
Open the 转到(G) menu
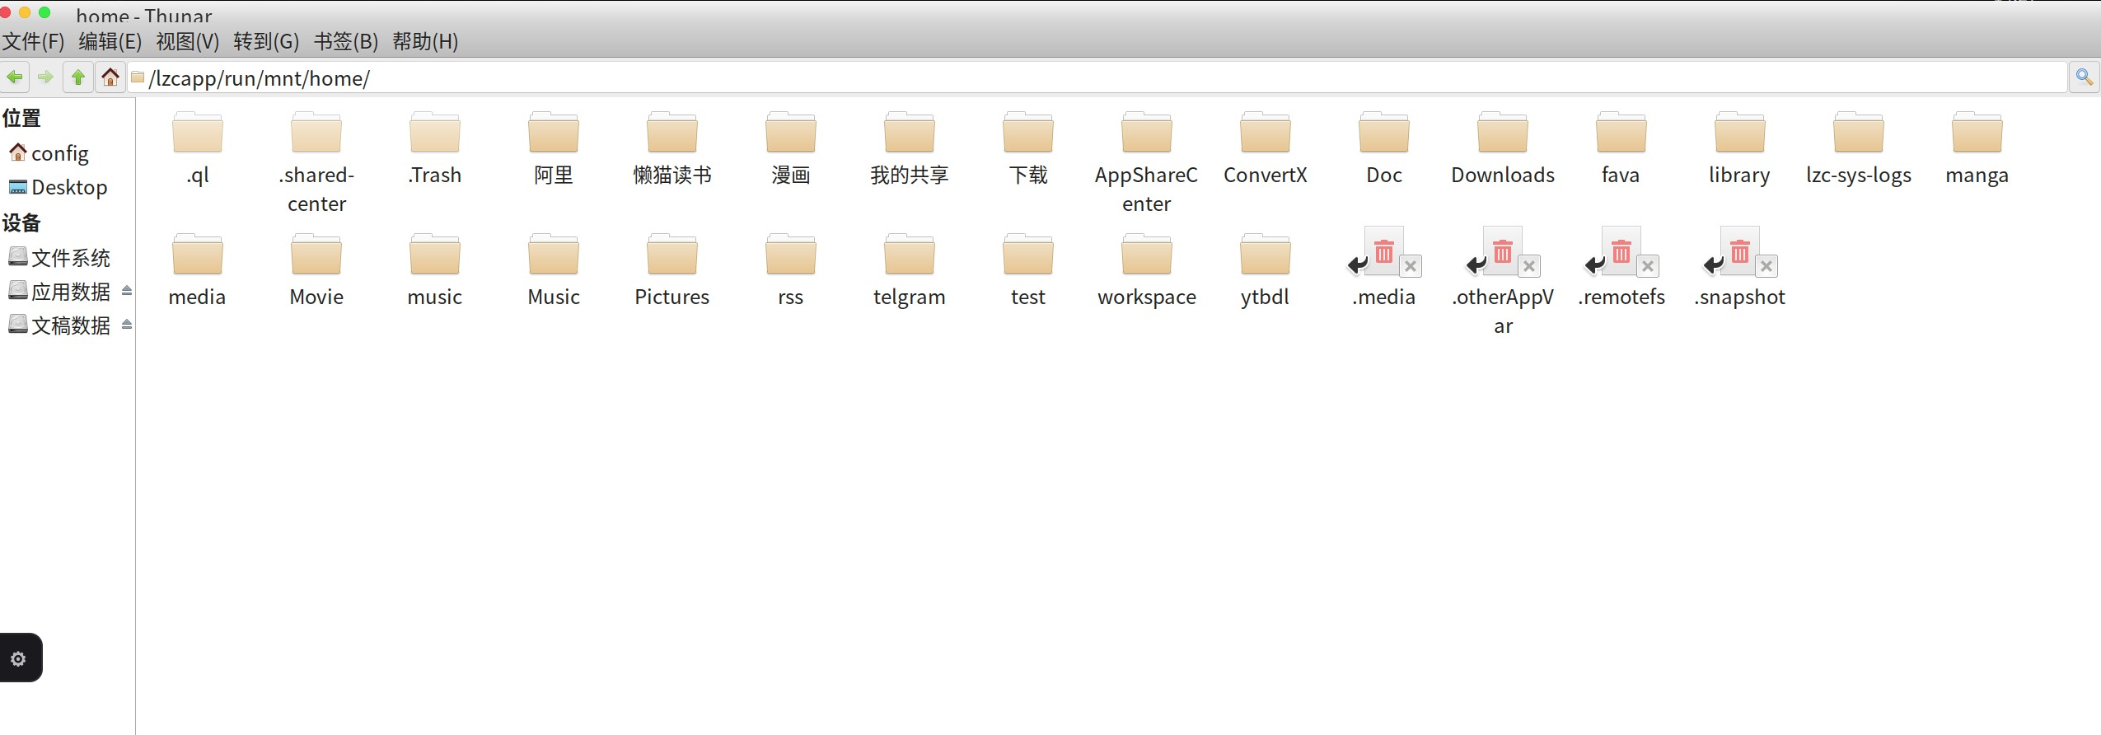266,41
